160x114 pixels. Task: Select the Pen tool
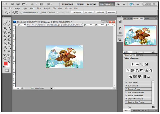click(x=5, y=47)
